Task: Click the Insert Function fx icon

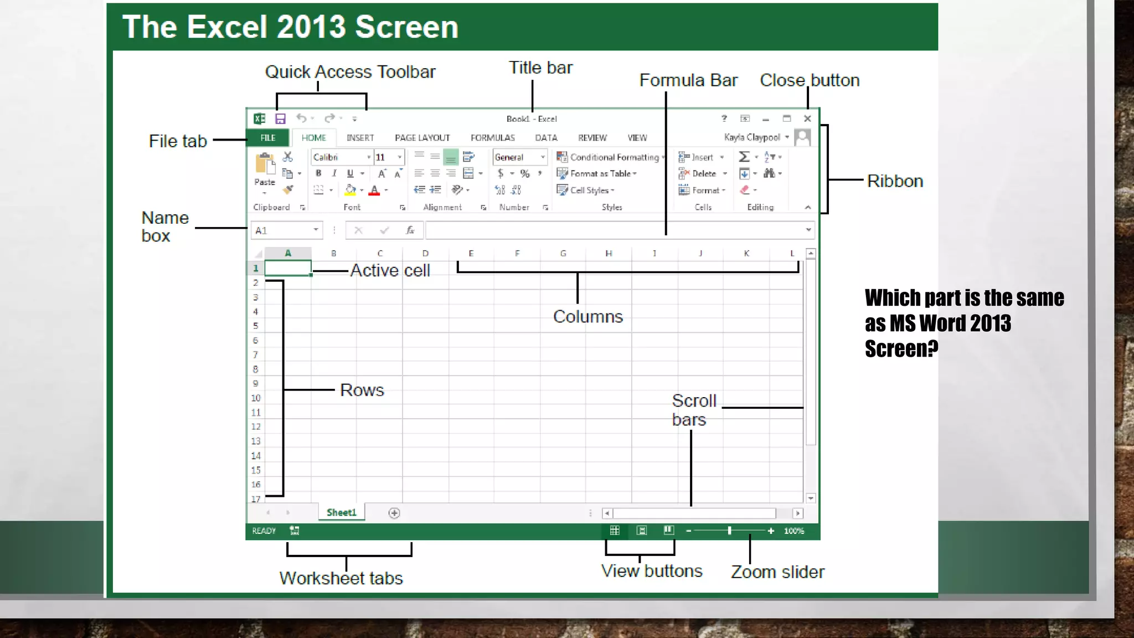Action: (410, 230)
